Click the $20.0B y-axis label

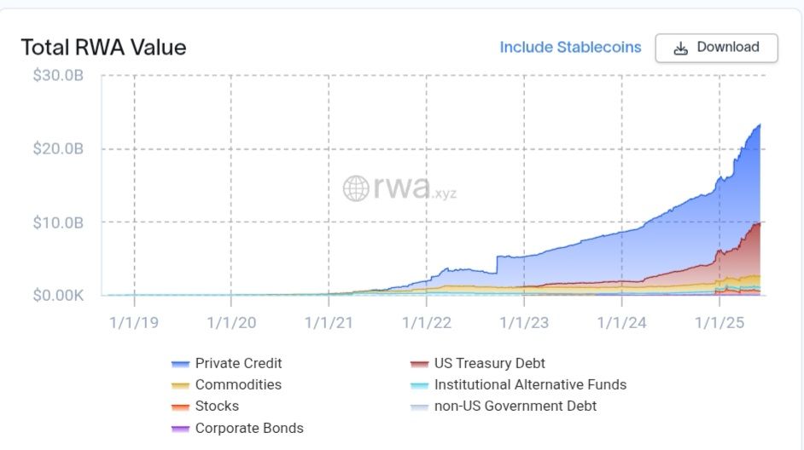(58, 149)
